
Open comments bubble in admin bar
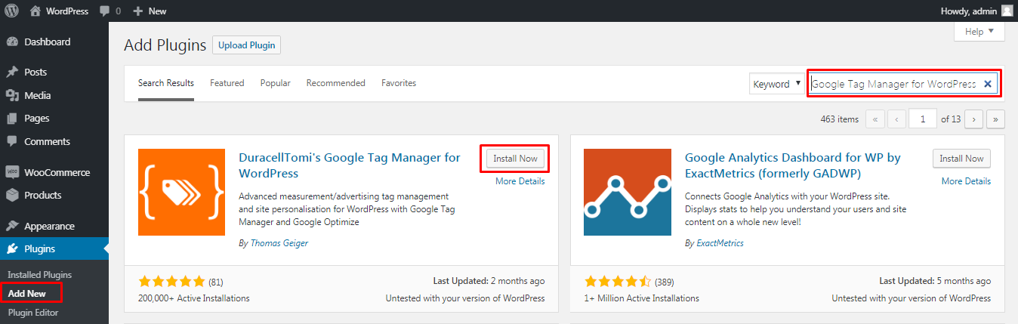[x=103, y=11]
